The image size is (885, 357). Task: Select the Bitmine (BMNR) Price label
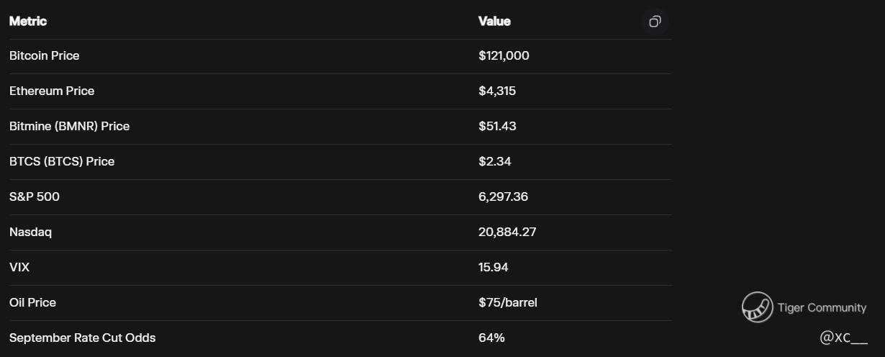70,127
